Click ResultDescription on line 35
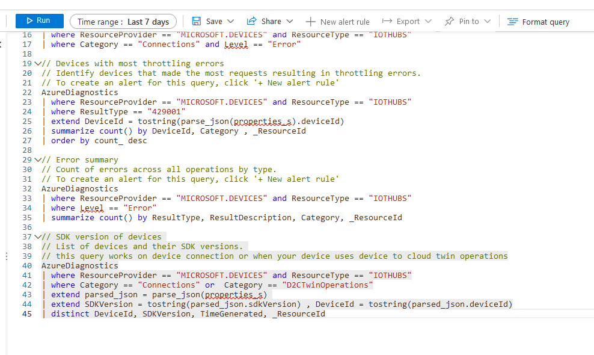Viewport: 594px width, 355px height. coord(250,217)
